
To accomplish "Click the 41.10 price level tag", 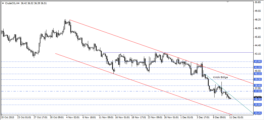I will [258, 67].
